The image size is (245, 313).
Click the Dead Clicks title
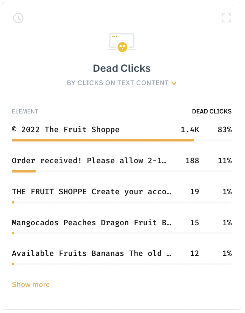[x=122, y=68]
